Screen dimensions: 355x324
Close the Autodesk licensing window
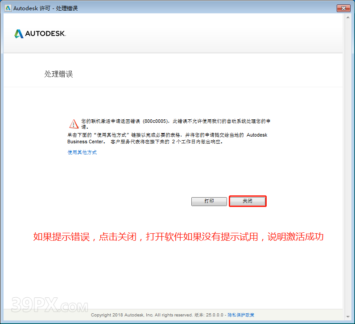coord(343,8)
